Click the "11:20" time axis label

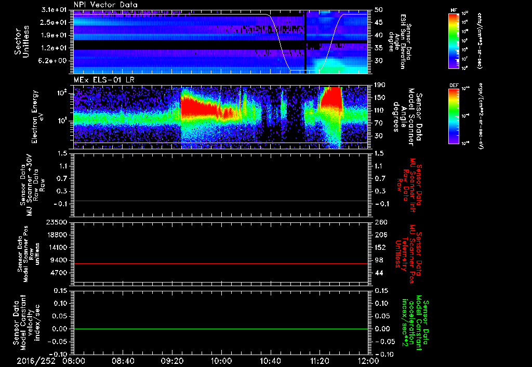pyautogui.click(x=320, y=361)
